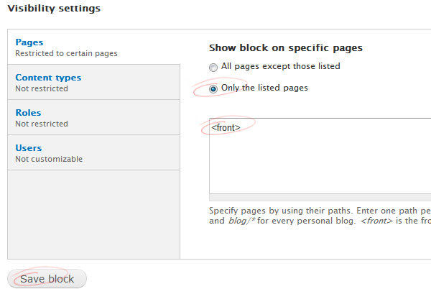This screenshot has width=431, height=289.
Task: Click the <front> entry in the text area
Action: [x=226, y=127]
